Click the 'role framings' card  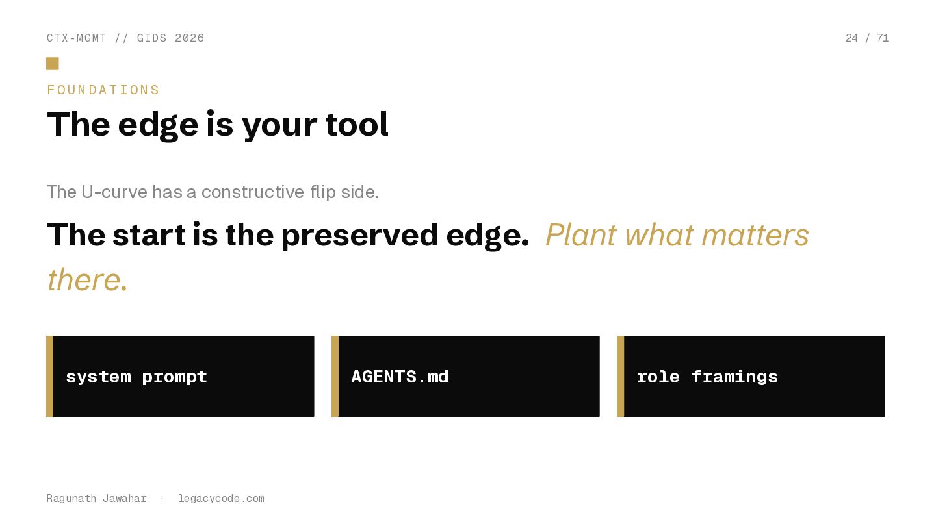point(754,377)
